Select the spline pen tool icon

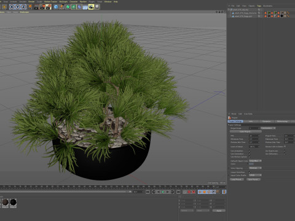tap(62, 7)
